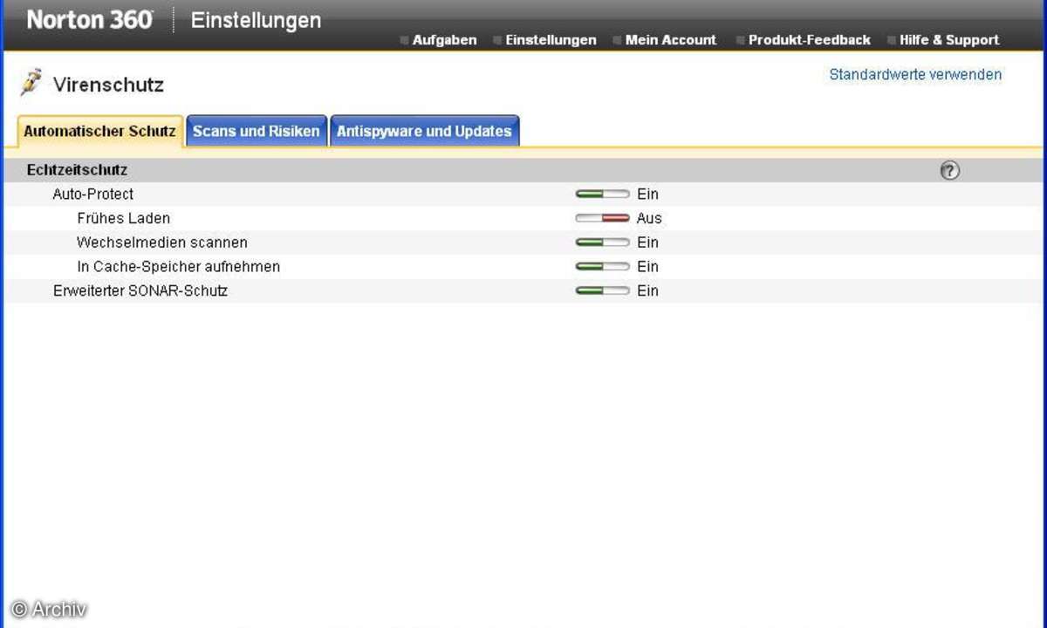Open the Einstellungen menu item
Viewport: 1047px width, 628px height.
coord(551,40)
